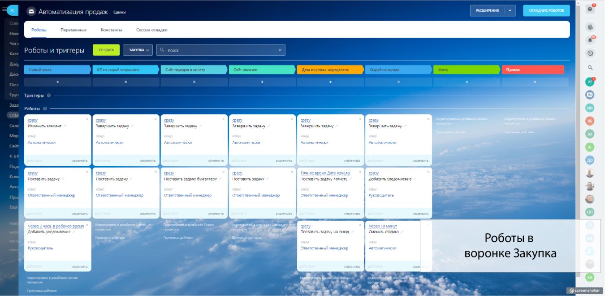Screen dimensions: 605x296
Task: Open the ОП avatar chat in right sidebar
Action: pyautogui.click(x=590, y=212)
